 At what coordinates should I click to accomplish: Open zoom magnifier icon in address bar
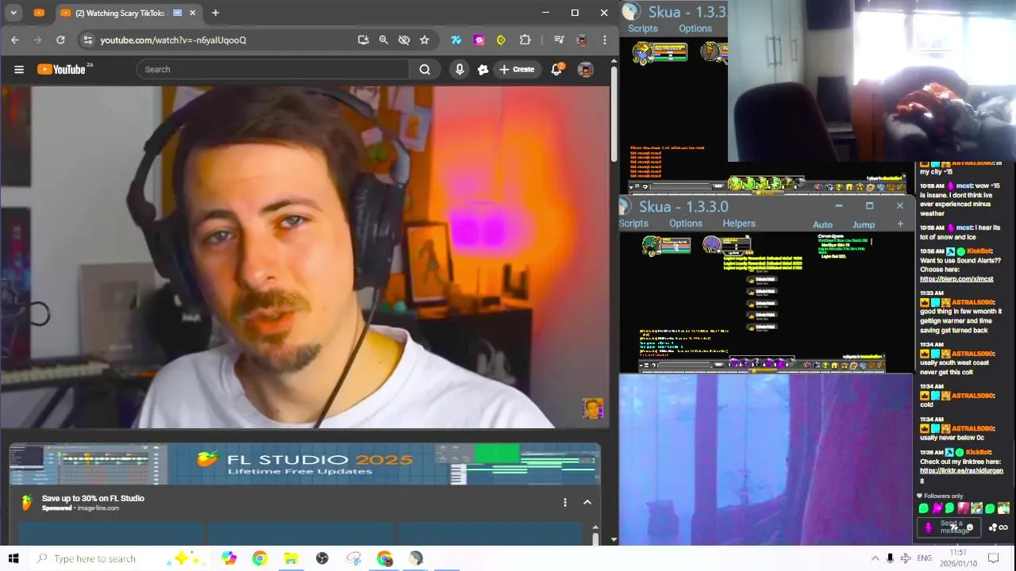(x=383, y=40)
